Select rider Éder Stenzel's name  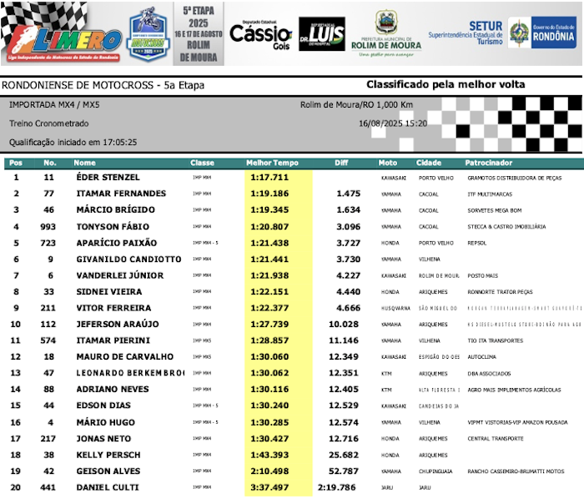coord(108,178)
